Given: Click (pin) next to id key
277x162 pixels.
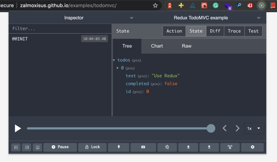Looking at the screenshot, I should (137, 92).
